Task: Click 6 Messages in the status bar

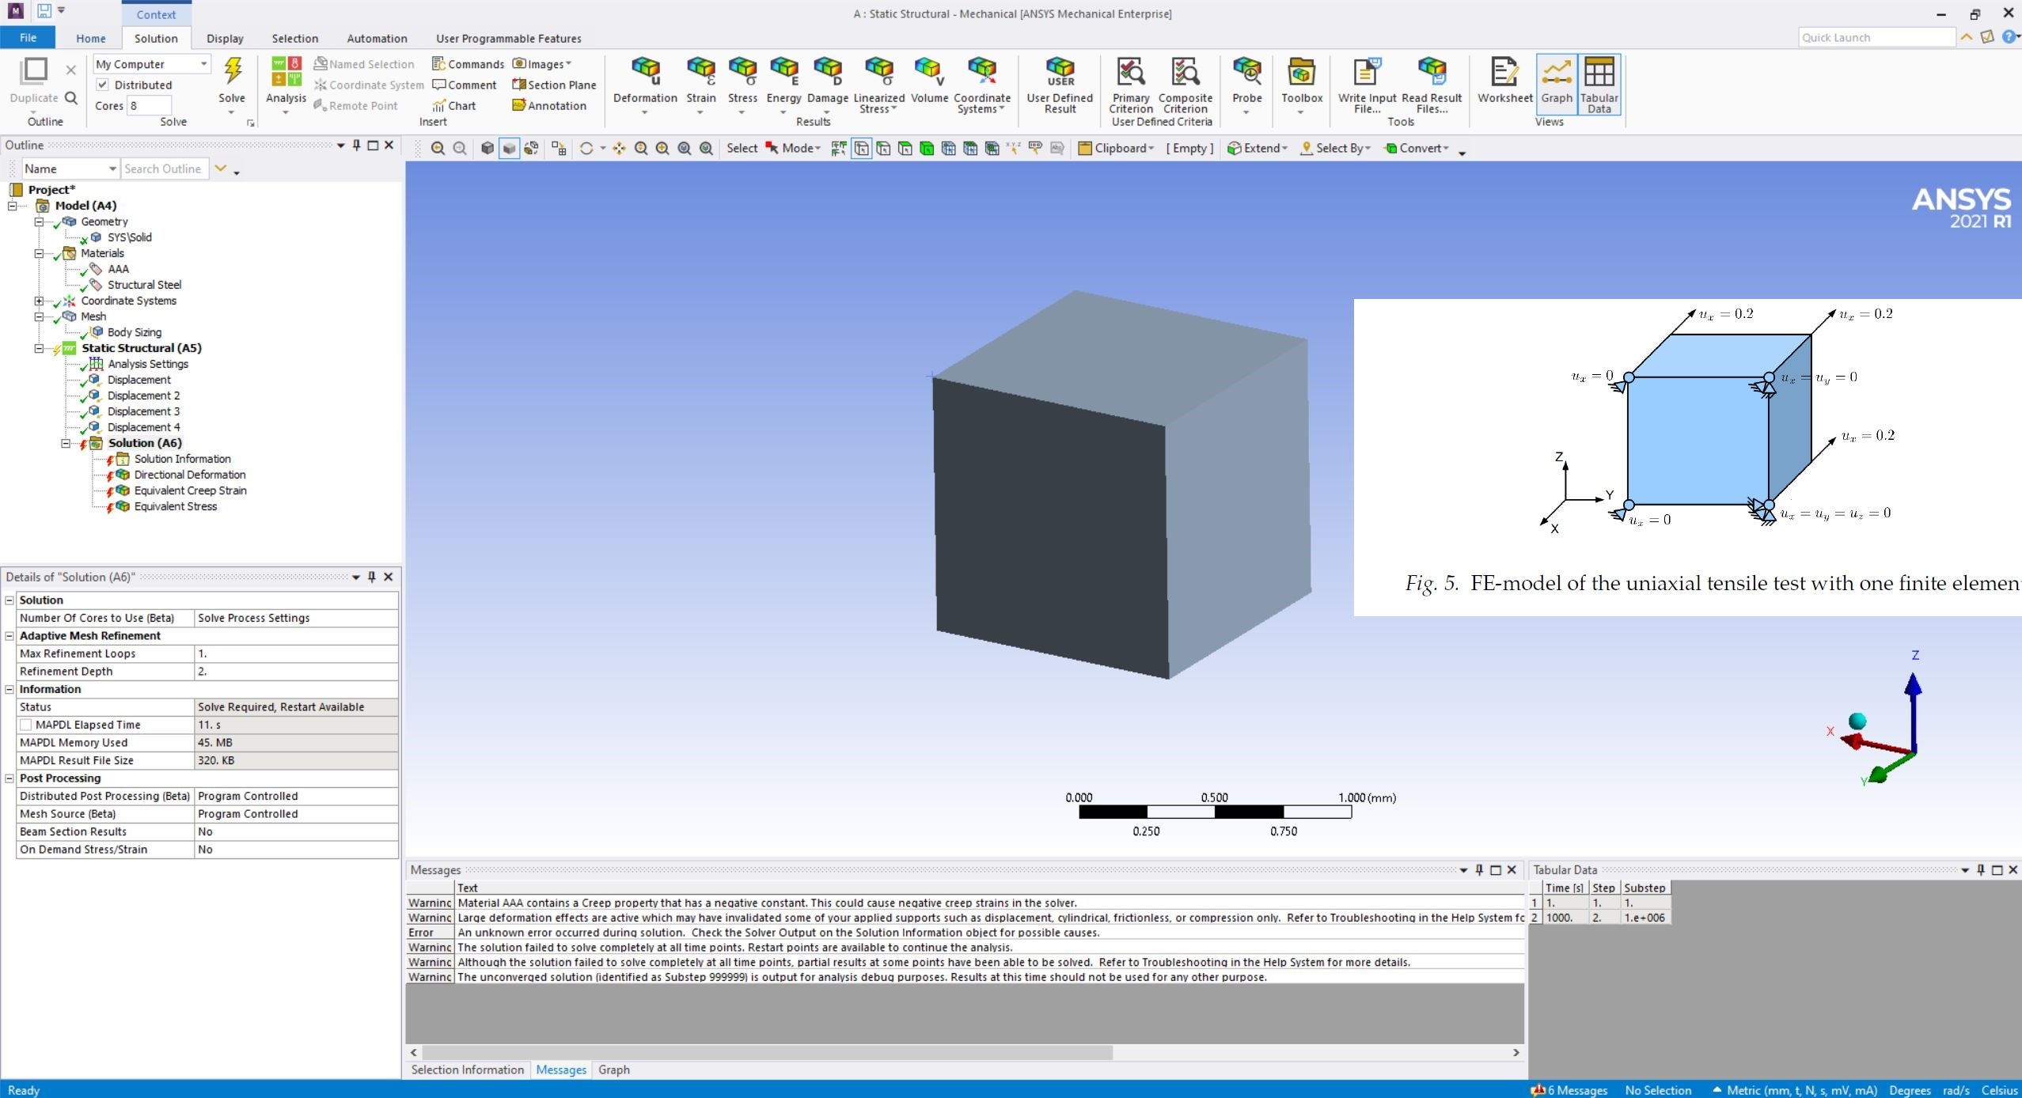Action: point(1569,1090)
